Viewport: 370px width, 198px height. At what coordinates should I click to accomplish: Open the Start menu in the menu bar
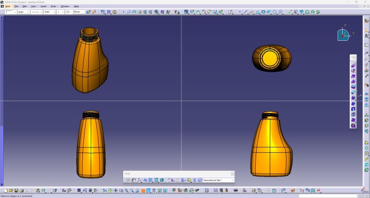(x=8, y=7)
